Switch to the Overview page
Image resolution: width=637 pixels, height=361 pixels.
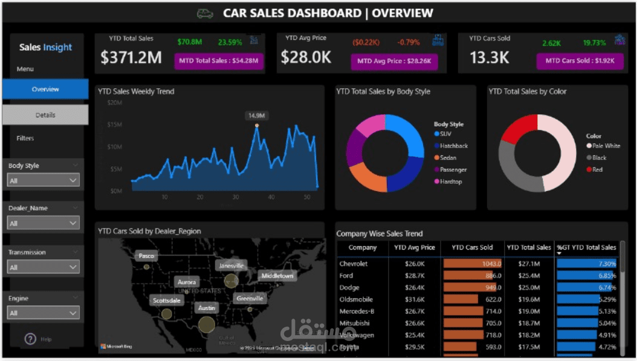[45, 89]
